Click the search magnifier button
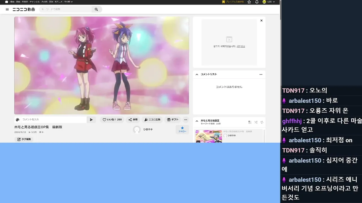Screen dimensions: 362x203 [x=96, y=9]
